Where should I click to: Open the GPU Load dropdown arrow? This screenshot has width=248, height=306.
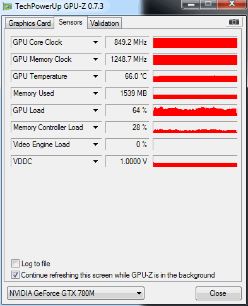(x=95, y=110)
